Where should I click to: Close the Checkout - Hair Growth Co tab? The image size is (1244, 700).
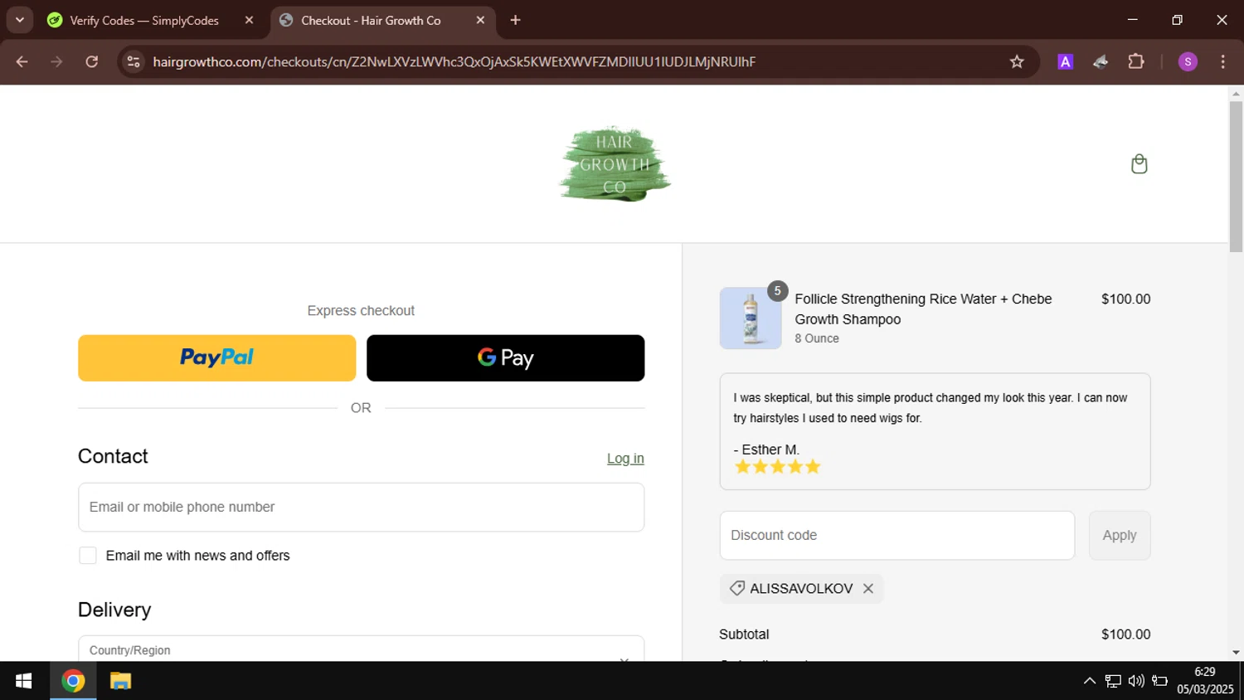pyautogui.click(x=480, y=20)
